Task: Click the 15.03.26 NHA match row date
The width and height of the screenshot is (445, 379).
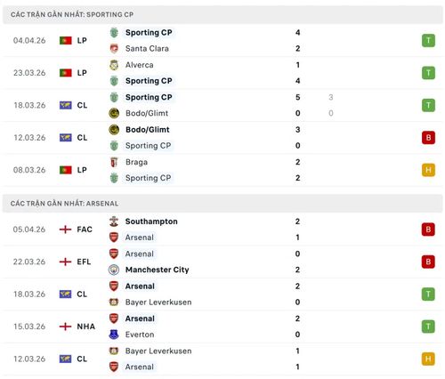Action: (29, 327)
